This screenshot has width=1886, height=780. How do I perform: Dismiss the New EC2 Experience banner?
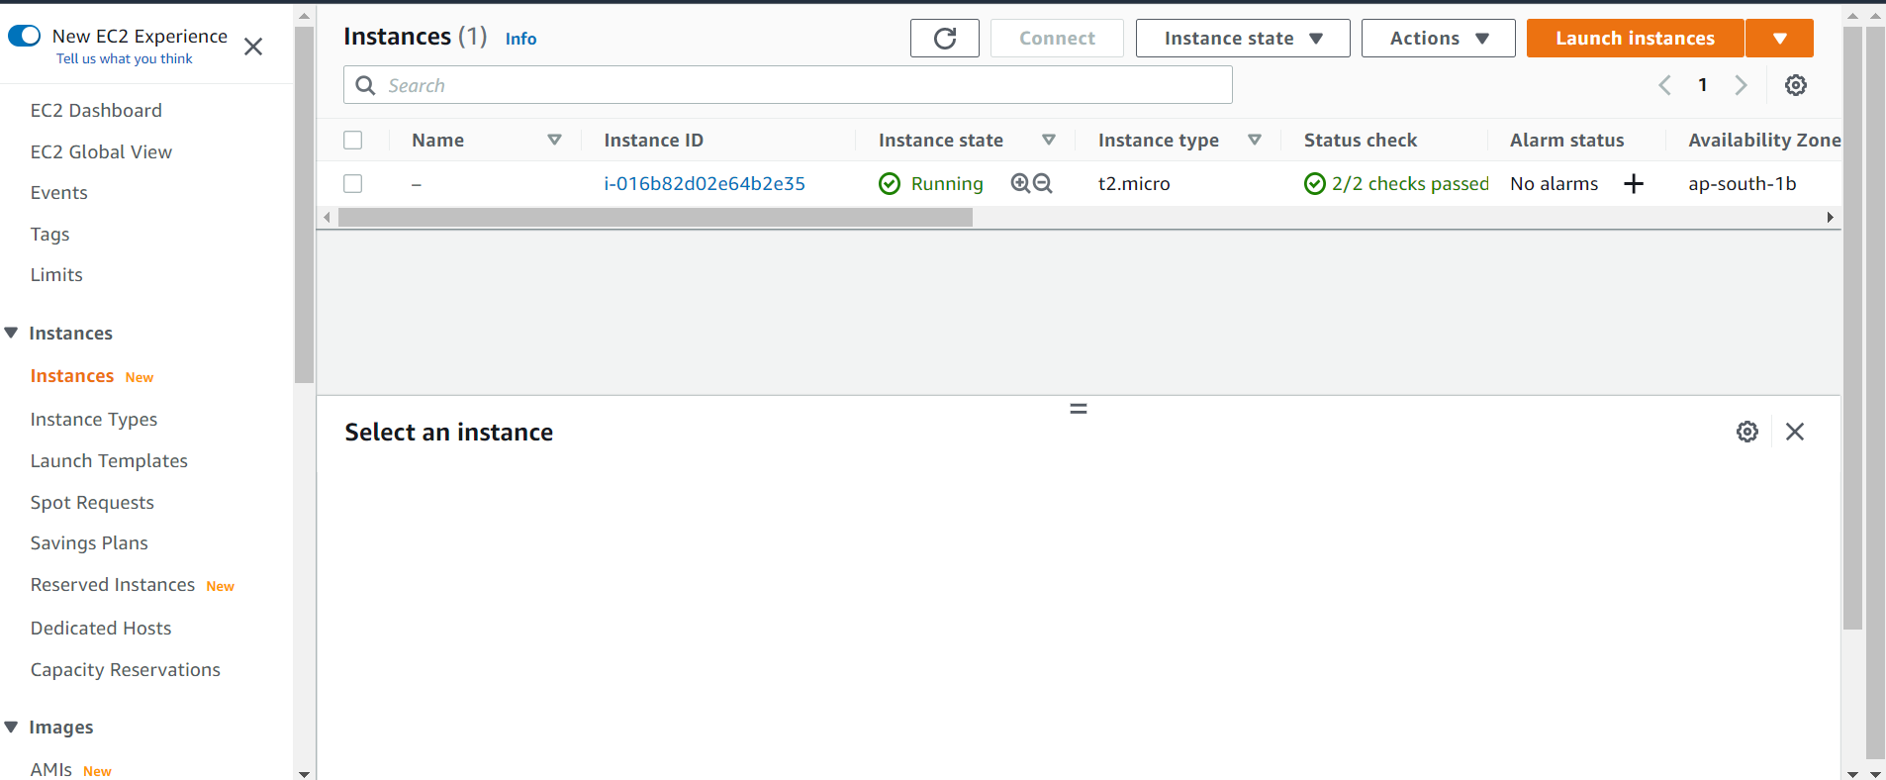[x=253, y=47]
